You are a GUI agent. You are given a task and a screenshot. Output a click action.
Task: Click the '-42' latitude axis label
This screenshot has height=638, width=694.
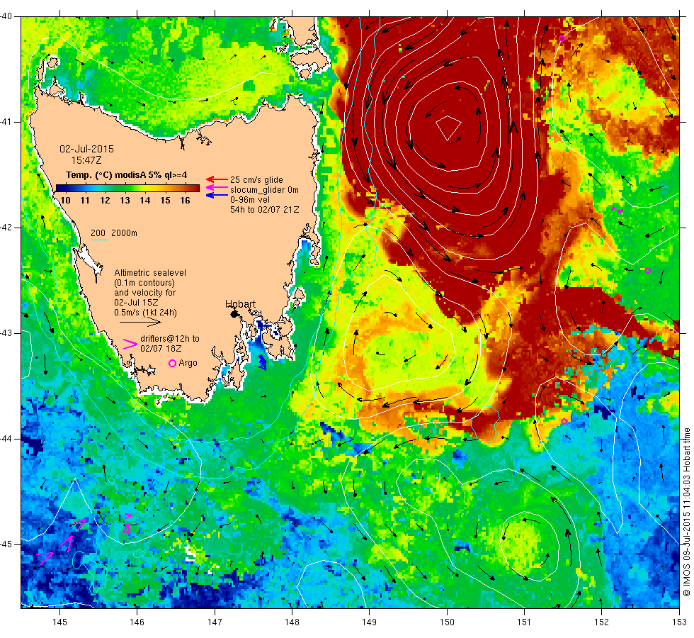click(6, 228)
